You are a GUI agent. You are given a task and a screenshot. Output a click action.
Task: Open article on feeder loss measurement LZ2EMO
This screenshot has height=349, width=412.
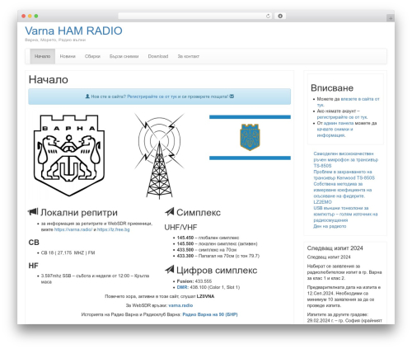[x=343, y=193]
